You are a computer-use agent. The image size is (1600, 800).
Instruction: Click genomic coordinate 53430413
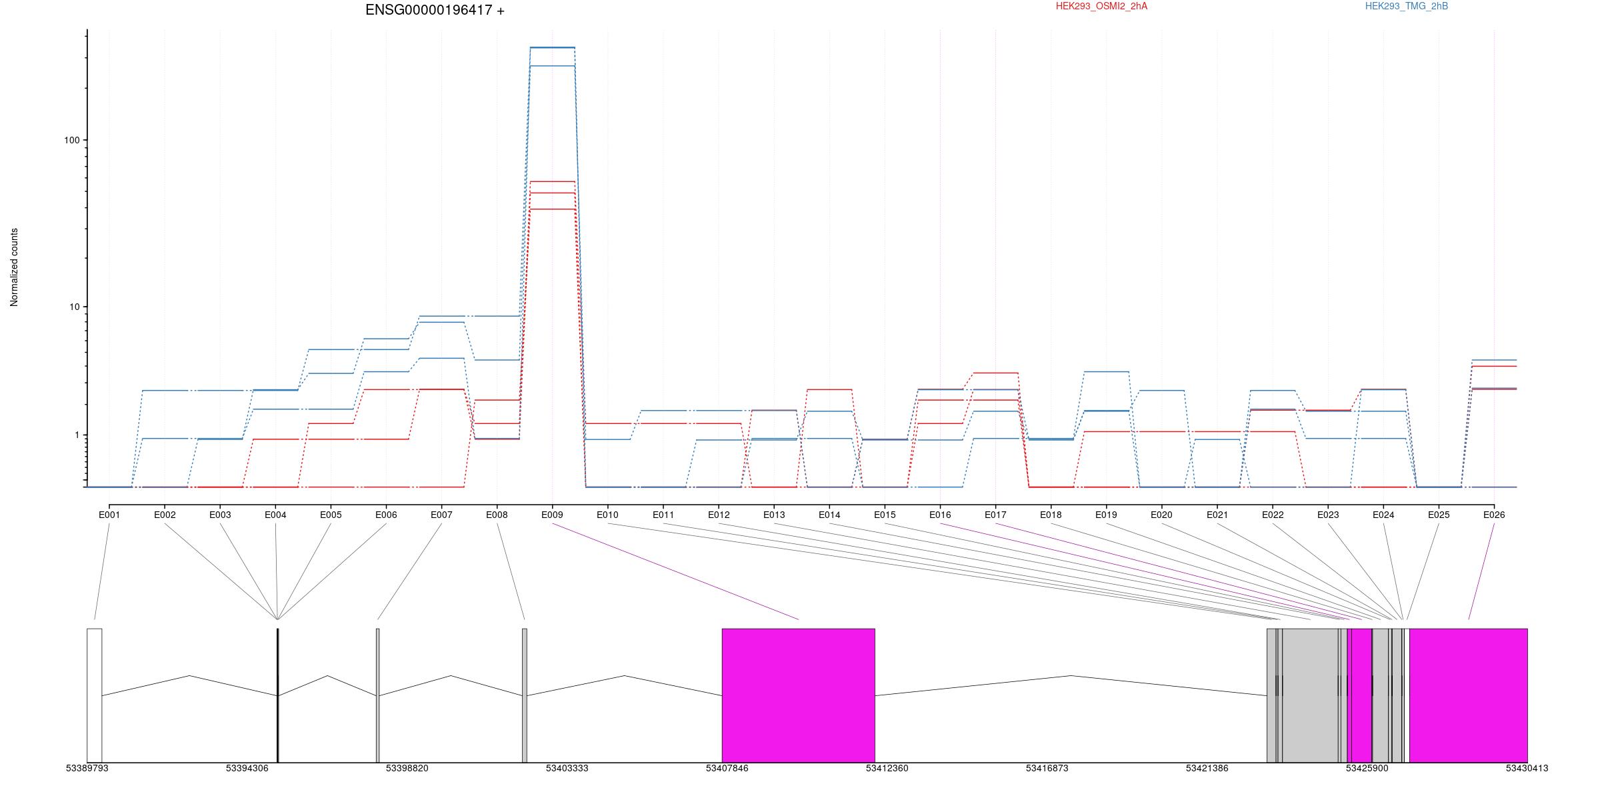click(x=1527, y=768)
